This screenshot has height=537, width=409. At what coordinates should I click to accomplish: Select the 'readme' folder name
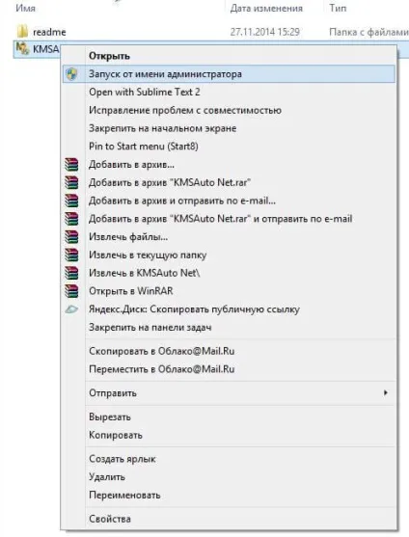[49, 32]
